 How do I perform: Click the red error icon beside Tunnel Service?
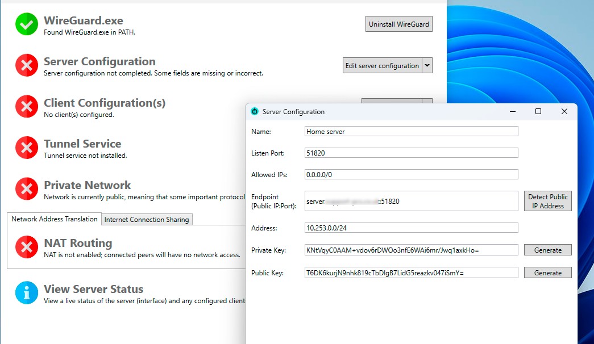[27, 148]
